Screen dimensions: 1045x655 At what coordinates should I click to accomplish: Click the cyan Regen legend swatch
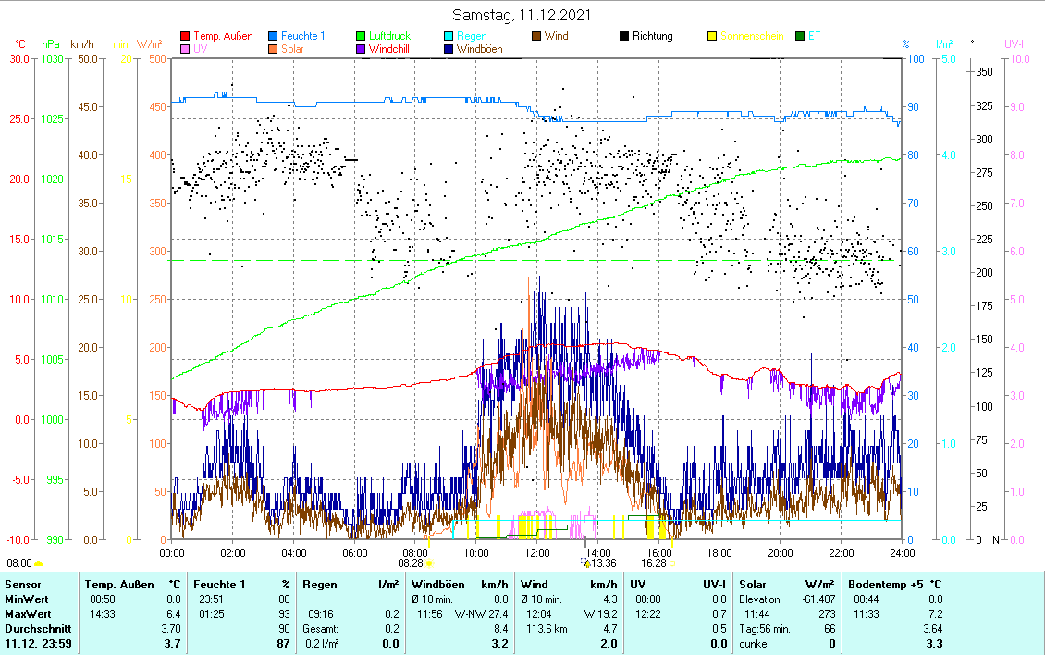pos(448,37)
